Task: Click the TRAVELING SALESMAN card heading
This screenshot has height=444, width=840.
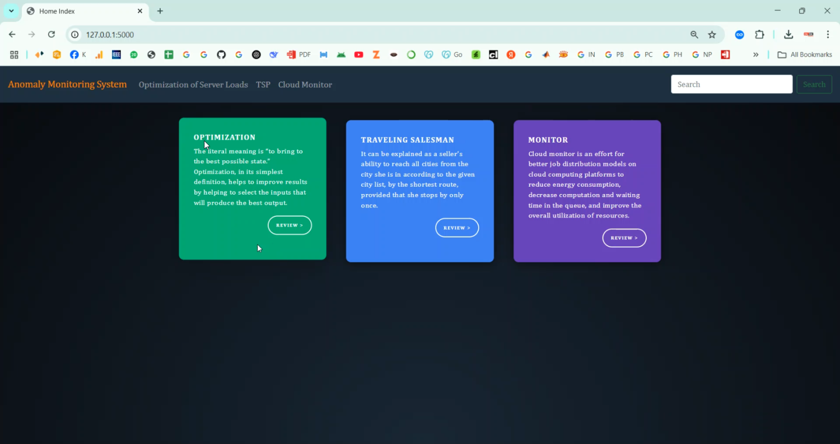Action: click(408, 140)
